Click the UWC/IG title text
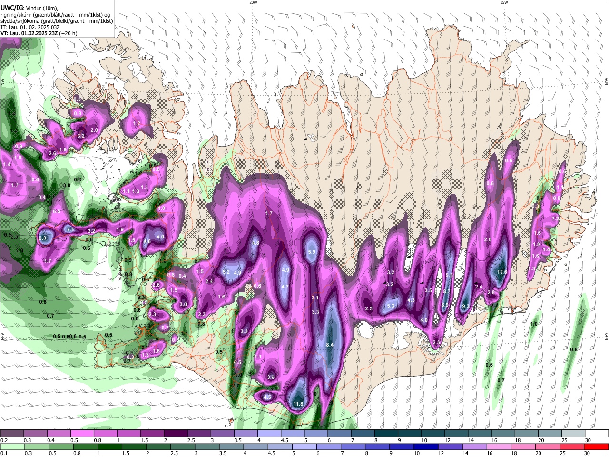Image resolution: width=609 pixels, height=457 pixels. point(11,7)
